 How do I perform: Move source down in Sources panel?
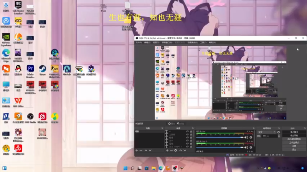coord(185,150)
